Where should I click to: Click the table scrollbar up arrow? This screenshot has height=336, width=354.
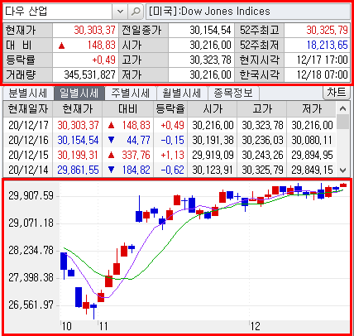[343, 108]
